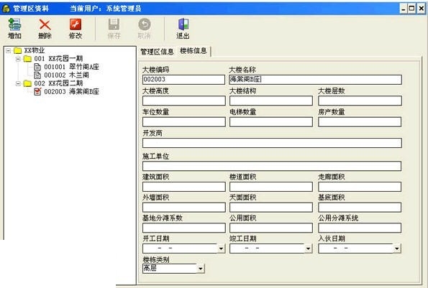This screenshot has height=288, width=428.
Task: Collapse the 002 XX花园二期 folder node
Action: click(x=18, y=83)
